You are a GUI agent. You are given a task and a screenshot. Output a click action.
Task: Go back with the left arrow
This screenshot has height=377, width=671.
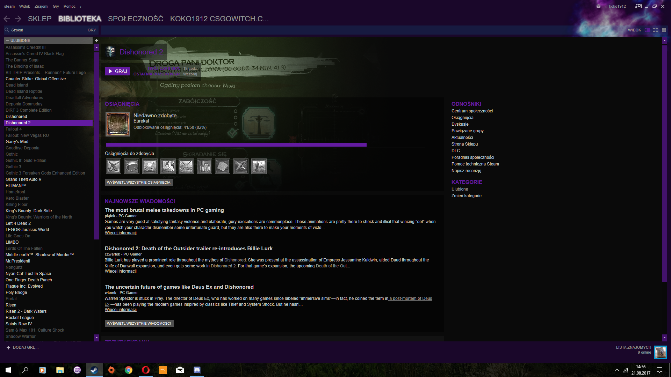point(7,19)
